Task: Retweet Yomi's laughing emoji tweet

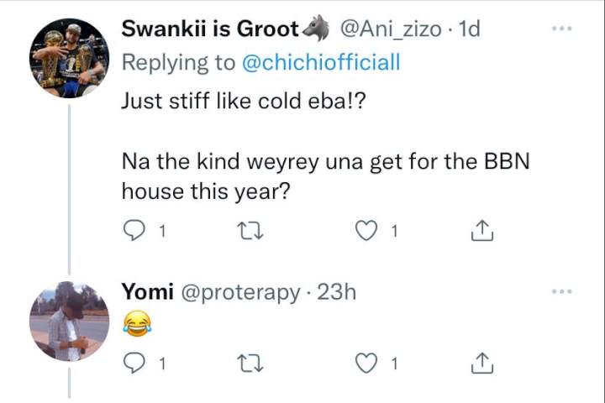Action: 250,364
